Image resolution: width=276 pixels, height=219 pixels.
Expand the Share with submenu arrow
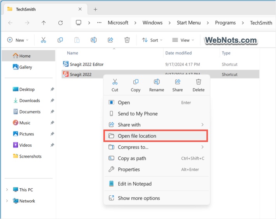coord(203,124)
